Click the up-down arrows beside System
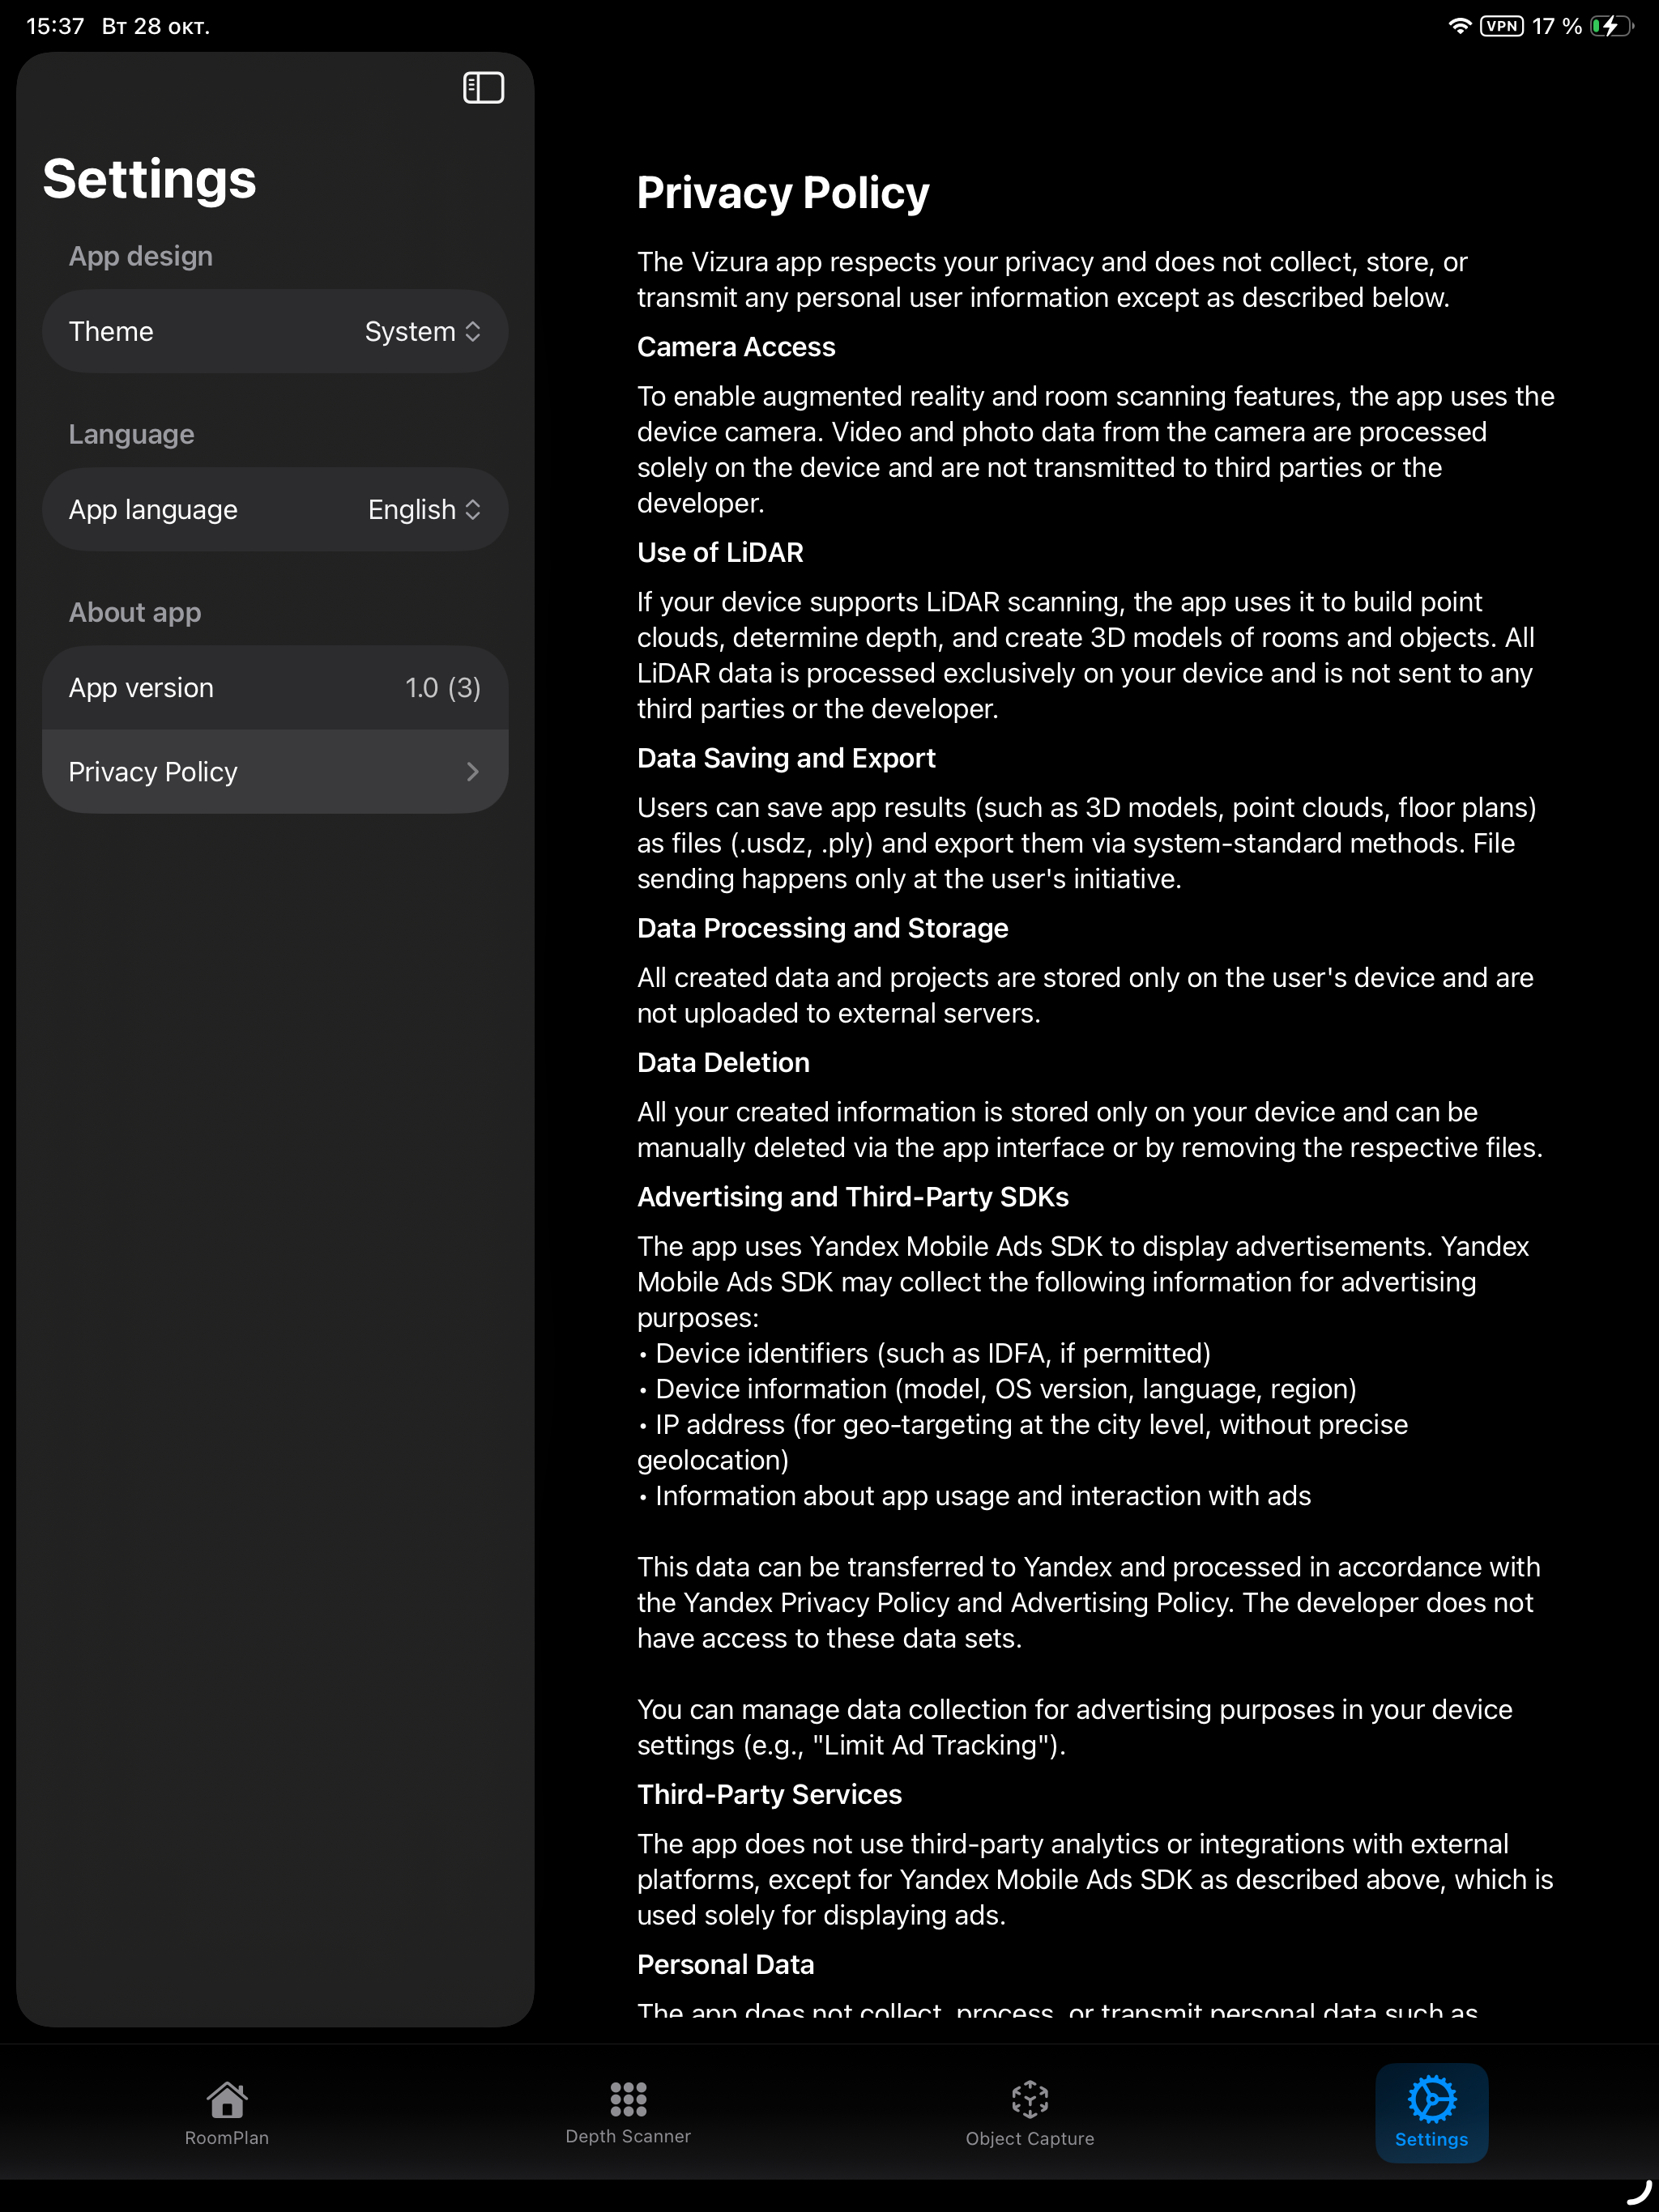Image resolution: width=1659 pixels, height=2212 pixels. (x=473, y=331)
